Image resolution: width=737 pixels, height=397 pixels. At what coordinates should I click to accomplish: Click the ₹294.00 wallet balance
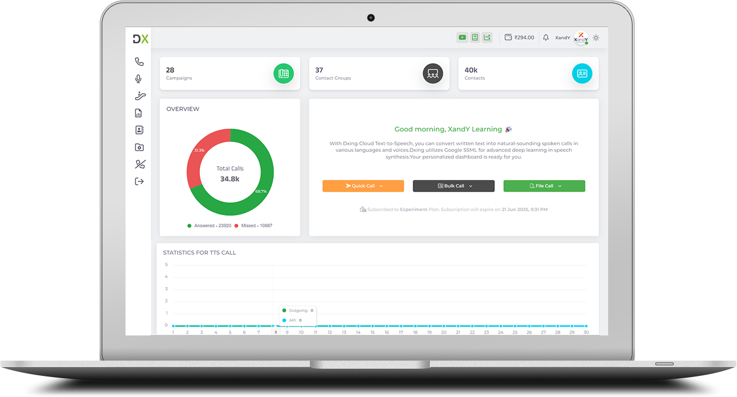coord(524,38)
